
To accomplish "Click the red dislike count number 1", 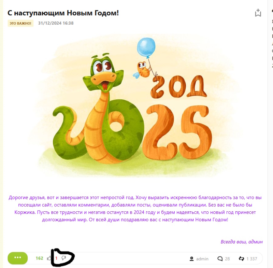I will [56, 258].
